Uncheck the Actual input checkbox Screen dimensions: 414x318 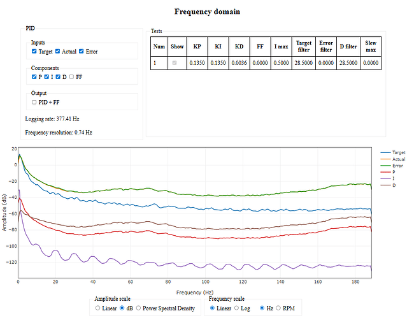point(59,51)
